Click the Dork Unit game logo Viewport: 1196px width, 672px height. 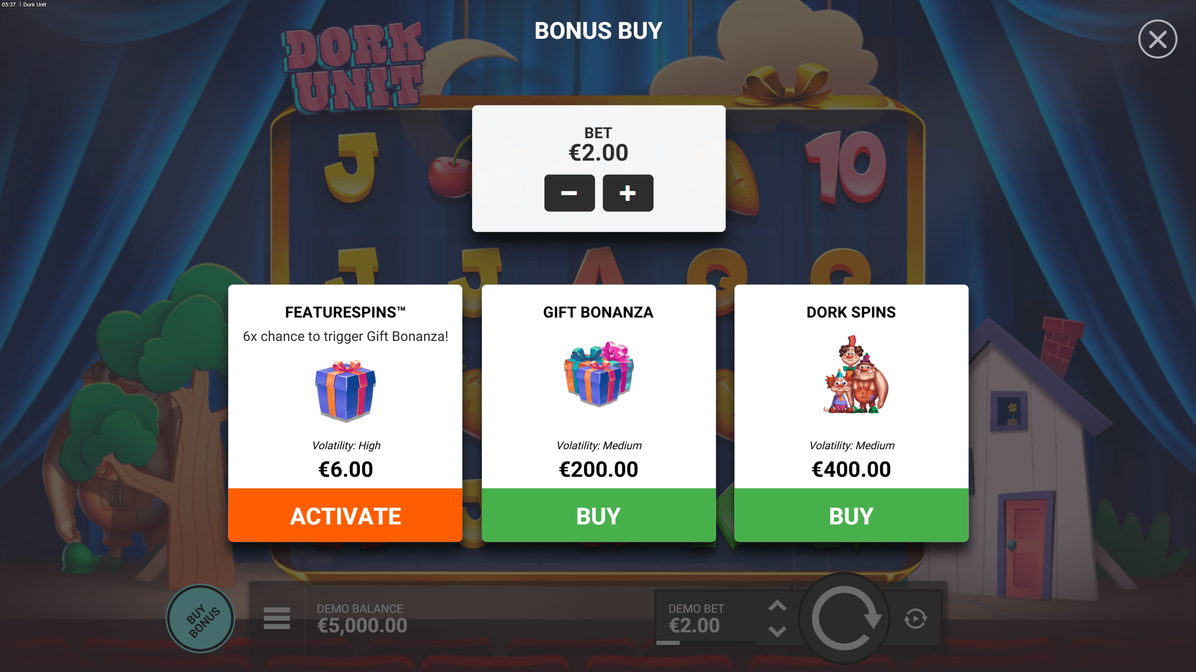pyautogui.click(x=354, y=68)
